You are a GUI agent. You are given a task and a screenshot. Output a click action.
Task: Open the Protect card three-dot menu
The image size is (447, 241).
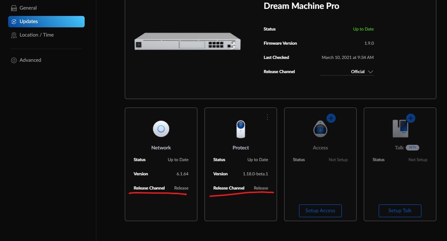click(x=268, y=117)
